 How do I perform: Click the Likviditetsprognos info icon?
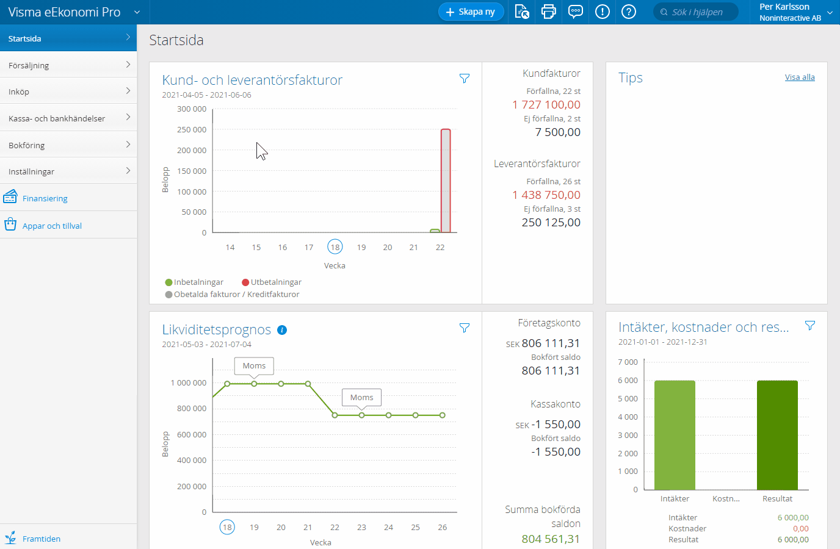pos(282,330)
